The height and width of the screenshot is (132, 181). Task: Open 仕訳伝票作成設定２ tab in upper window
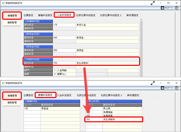111,15
